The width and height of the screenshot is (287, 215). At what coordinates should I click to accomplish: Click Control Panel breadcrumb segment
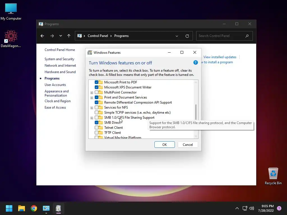coord(98,36)
